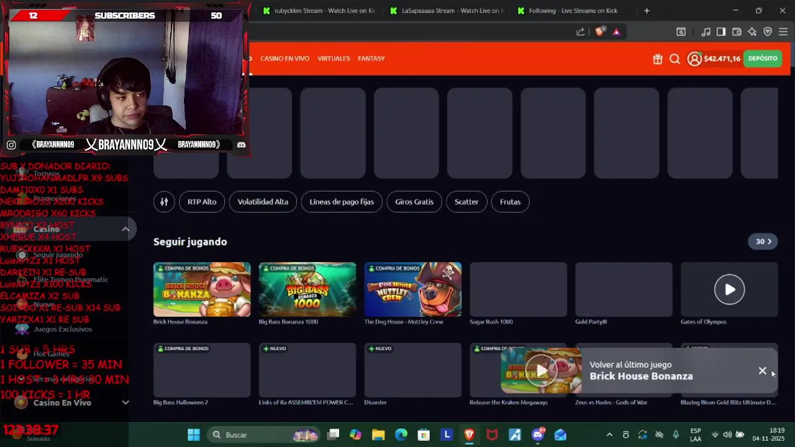Open the Big Bass Halloween 2 card
Image resolution: width=795 pixels, height=447 pixels.
click(202, 370)
